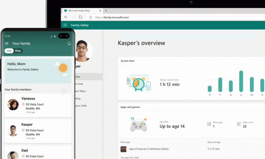265x159 pixels.
Task: Click the lock icon in address bar
Action: point(90,17)
